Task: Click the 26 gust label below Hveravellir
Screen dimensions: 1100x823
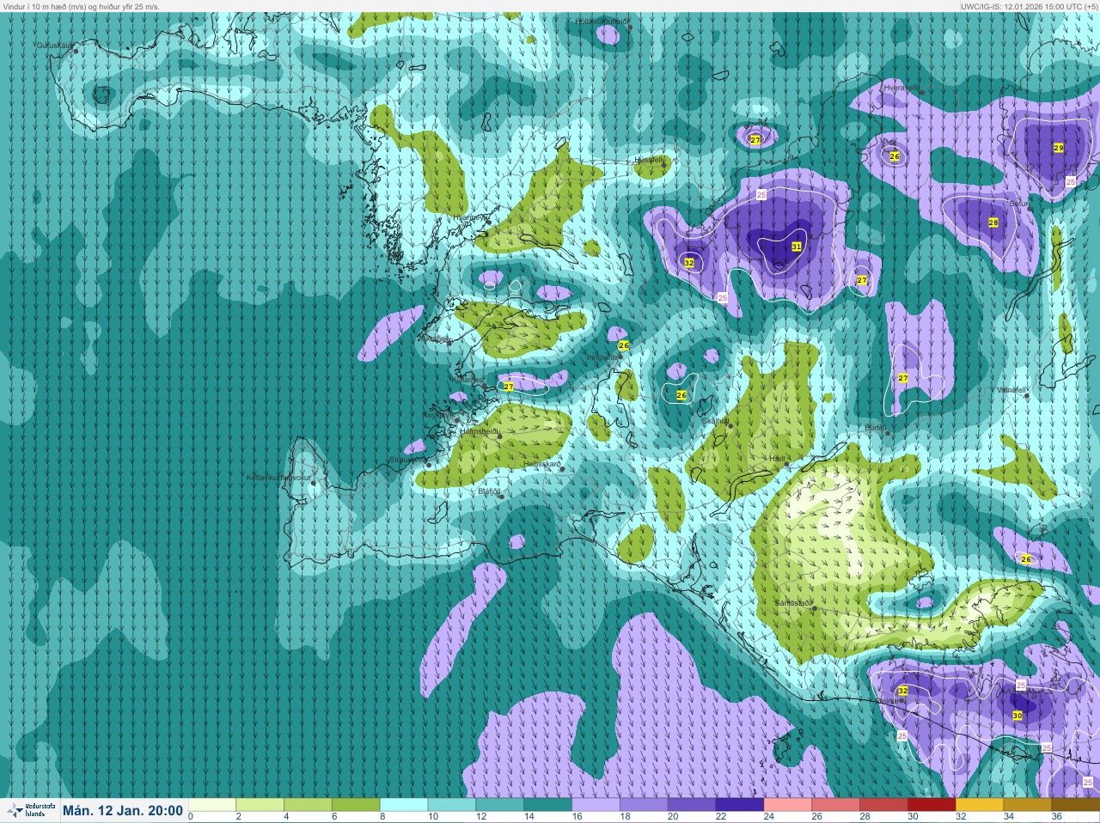Action: pos(895,156)
